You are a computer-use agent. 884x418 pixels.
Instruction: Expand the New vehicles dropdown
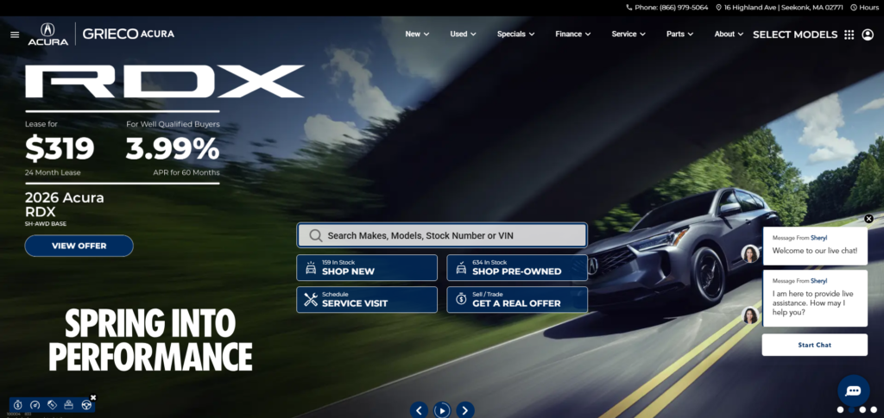418,34
